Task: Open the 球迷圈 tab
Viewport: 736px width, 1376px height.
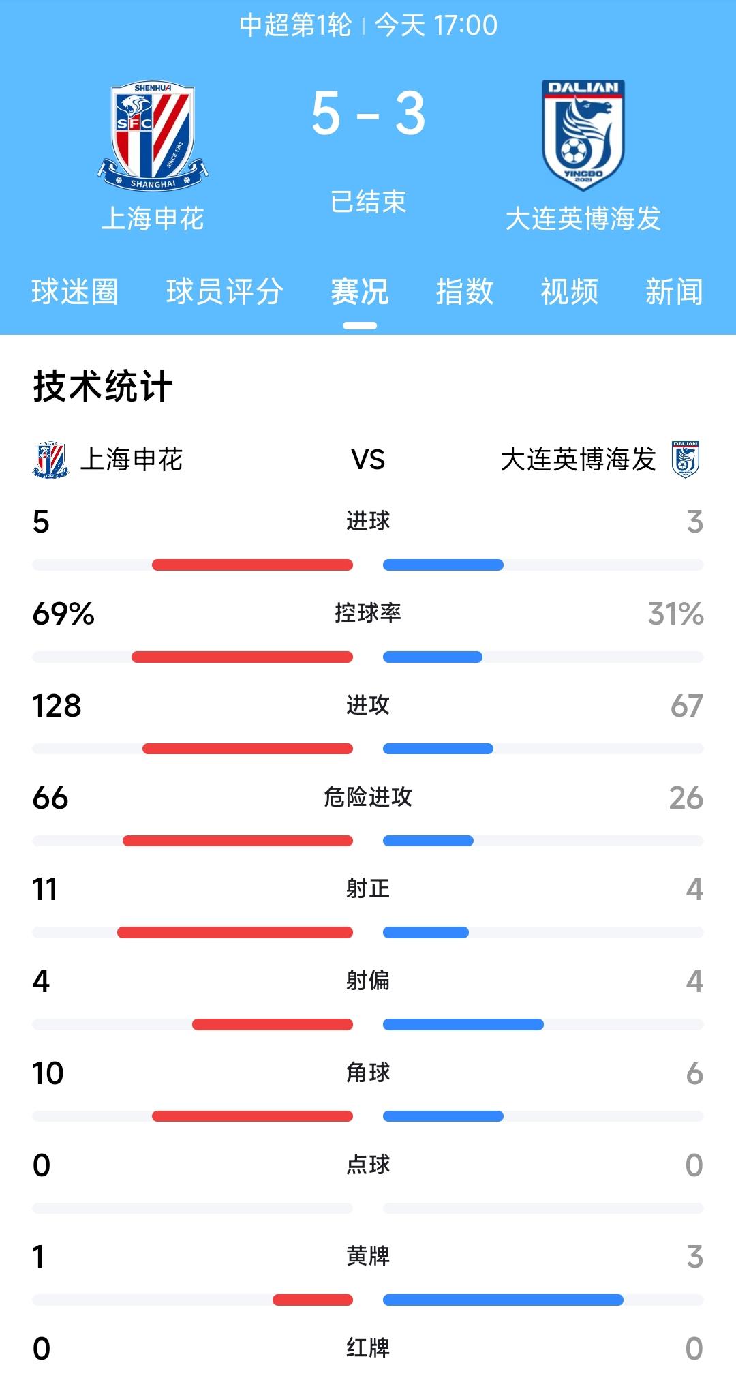Action: pyautogui.click(x=75, y=292)
